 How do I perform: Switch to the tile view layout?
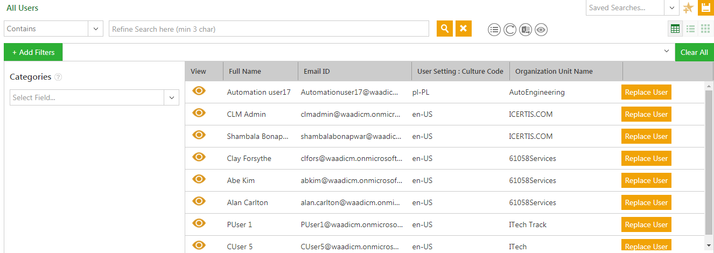click(x=705, y=29)
